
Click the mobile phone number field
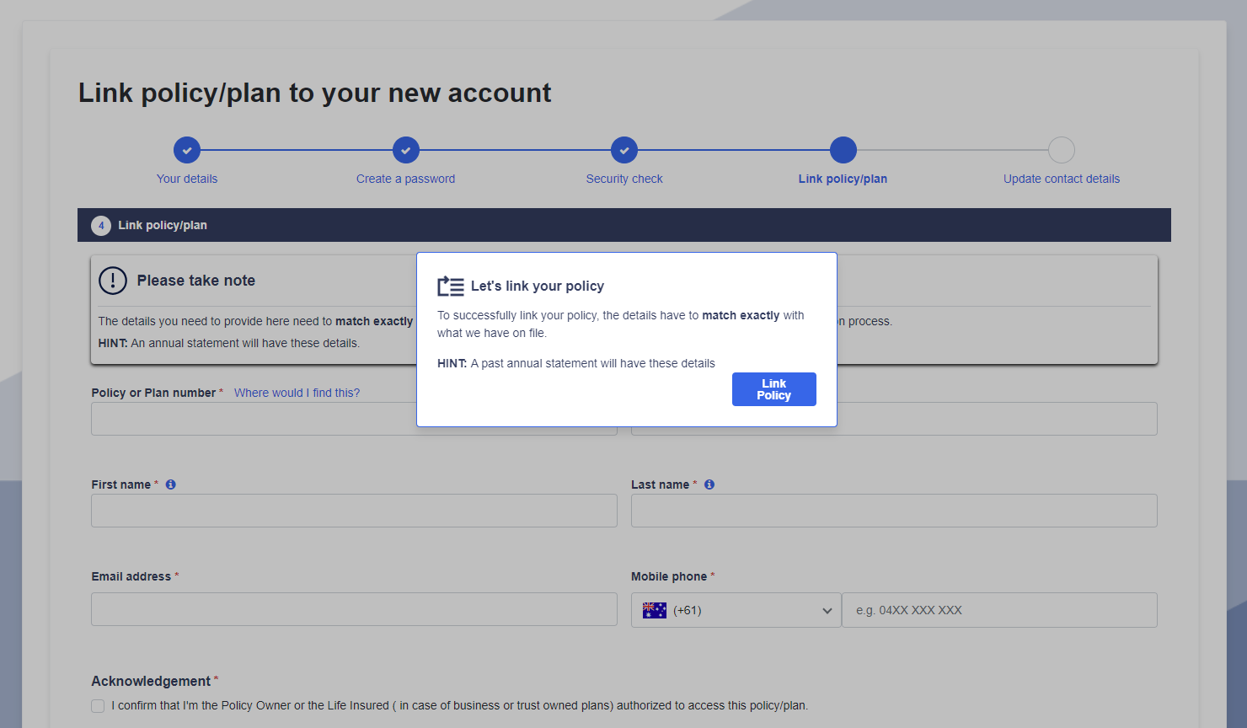999,610
